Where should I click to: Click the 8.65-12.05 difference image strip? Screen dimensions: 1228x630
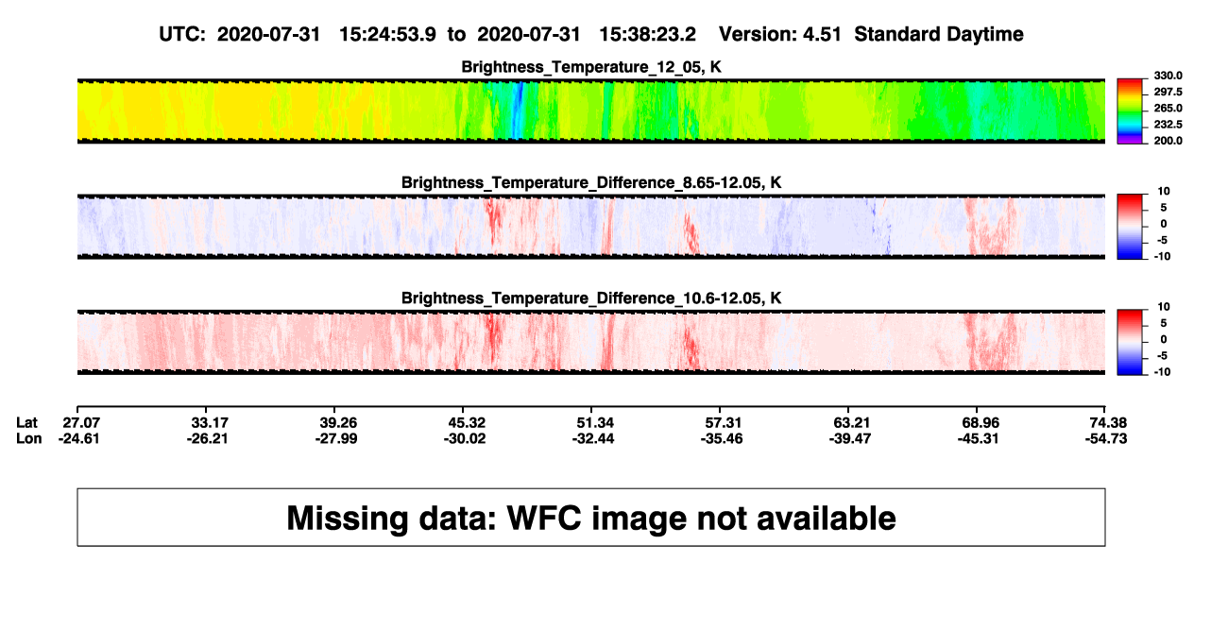click(x=591, y=226)
